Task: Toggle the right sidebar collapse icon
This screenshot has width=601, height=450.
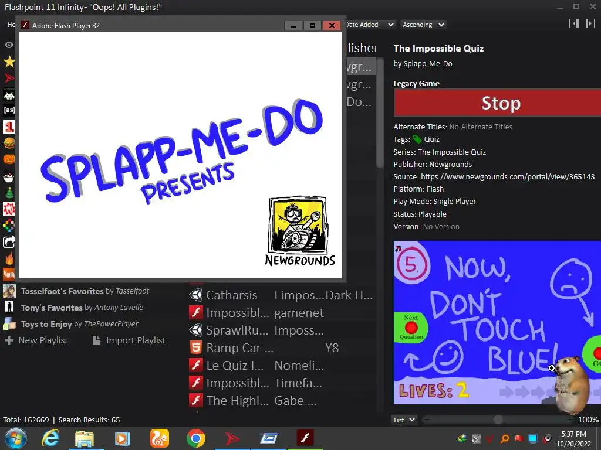Action: (590, 23)
